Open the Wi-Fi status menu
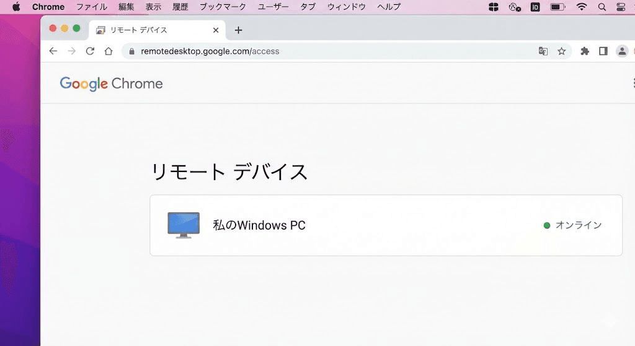The width and height of the screenshot is (635, 346). coord(582,7)
